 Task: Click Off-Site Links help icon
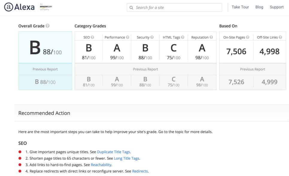(x=280, y=37)
